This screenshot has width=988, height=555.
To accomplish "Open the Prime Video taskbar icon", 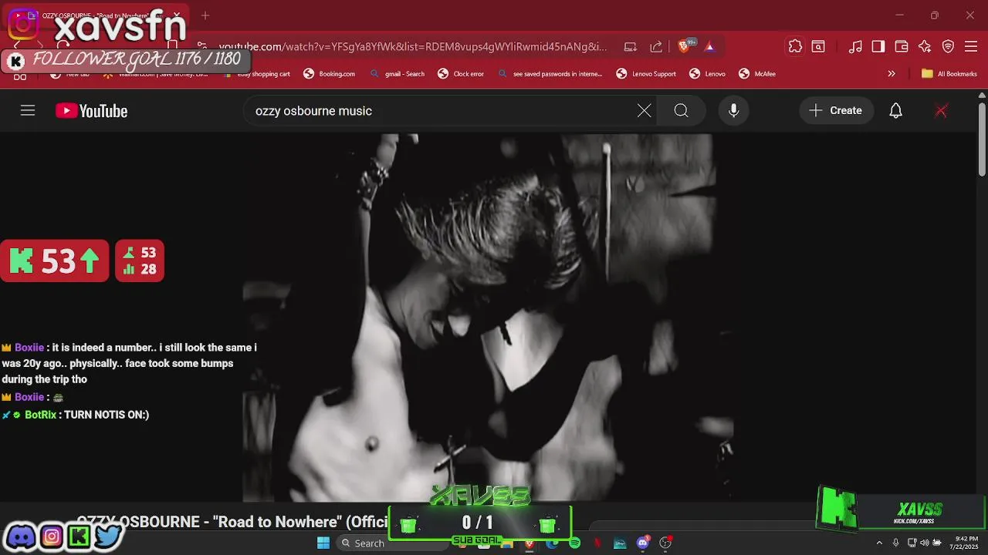I will pyautogui.click(x=620, y=543).
